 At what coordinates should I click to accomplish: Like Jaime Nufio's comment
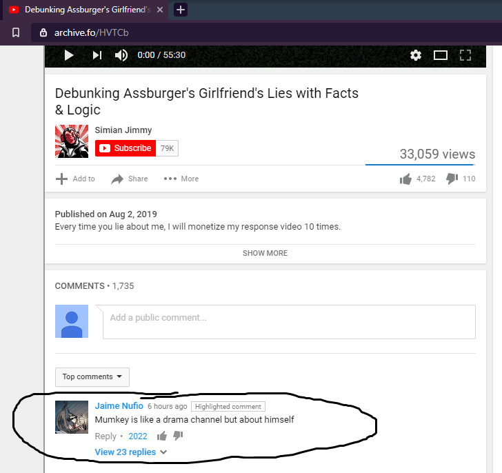(161, 436)
